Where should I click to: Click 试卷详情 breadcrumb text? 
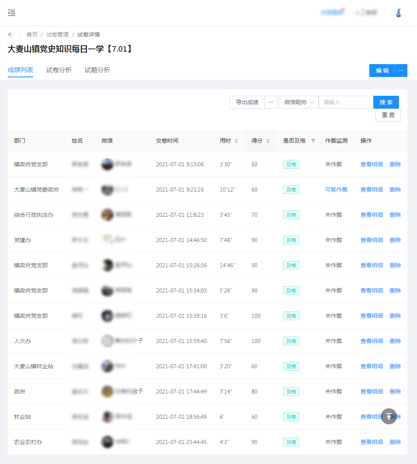(x=89, y=34)
